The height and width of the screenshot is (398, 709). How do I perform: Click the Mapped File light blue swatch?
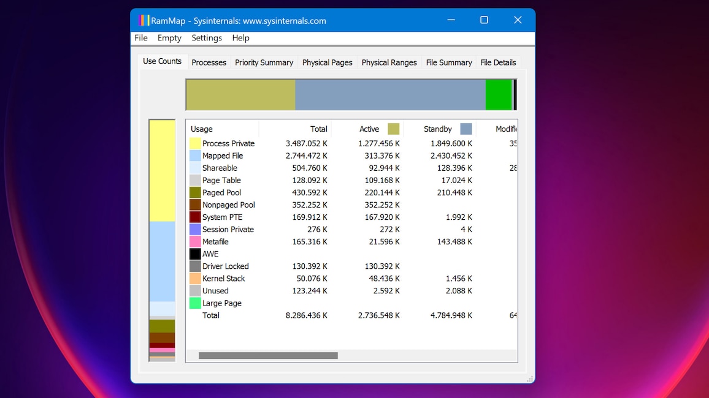(195, 156)
